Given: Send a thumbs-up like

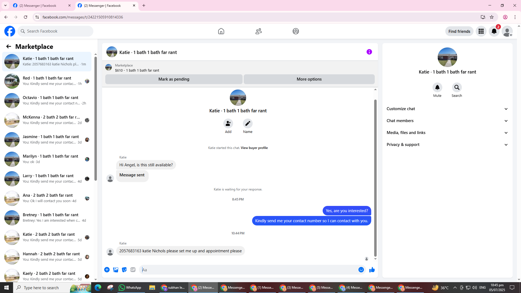Looking at the screenshot, I should 372,270.
